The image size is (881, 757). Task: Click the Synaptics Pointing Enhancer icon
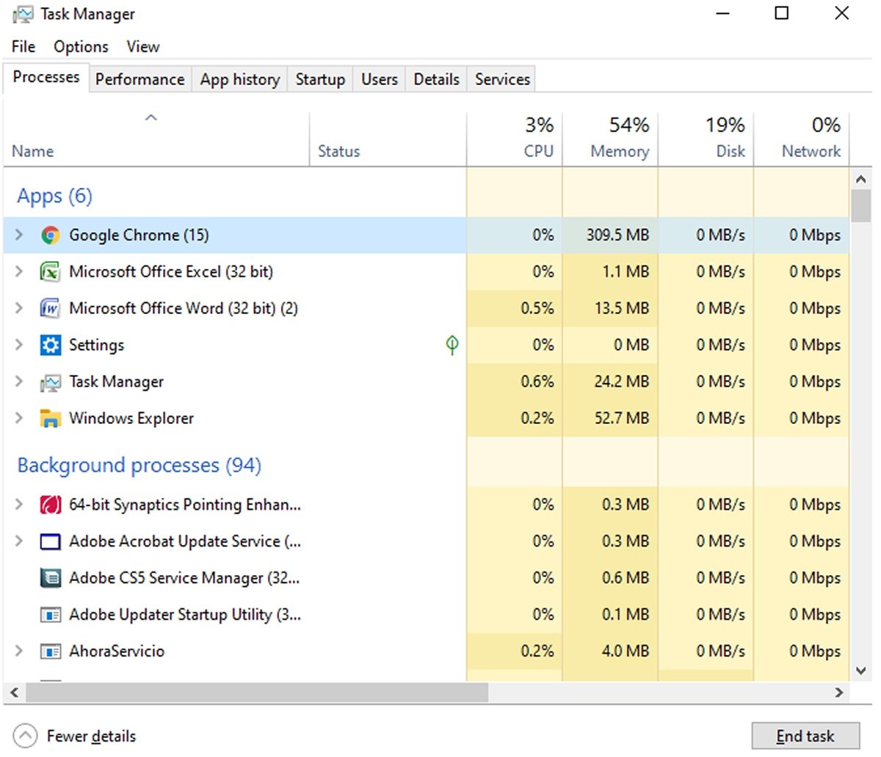[50, 505]
